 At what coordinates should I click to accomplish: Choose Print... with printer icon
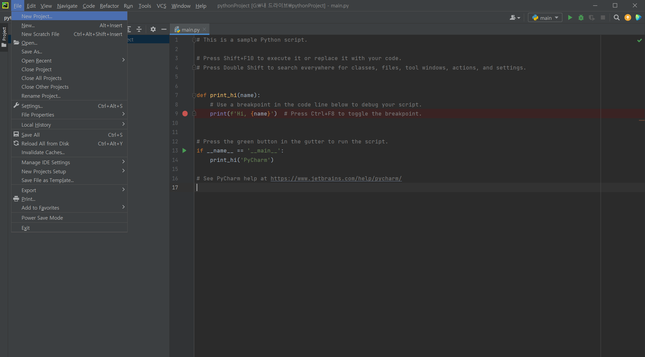(x=69, y=199)
